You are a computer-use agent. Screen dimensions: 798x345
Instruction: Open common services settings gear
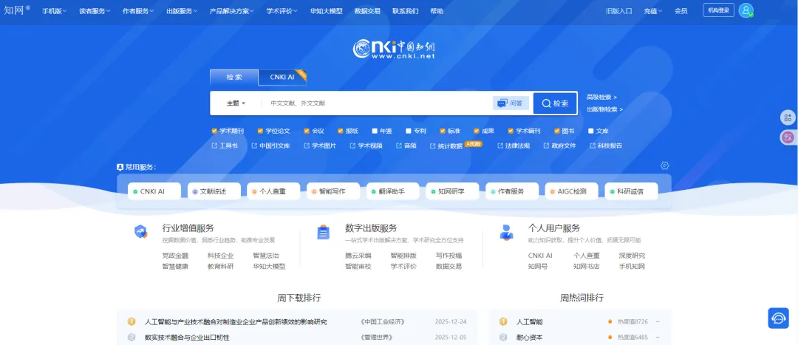[x=664, y=166]
